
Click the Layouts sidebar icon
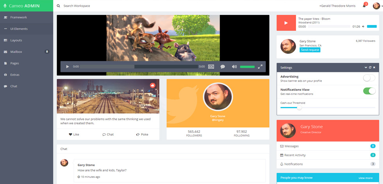click(5, 40)
